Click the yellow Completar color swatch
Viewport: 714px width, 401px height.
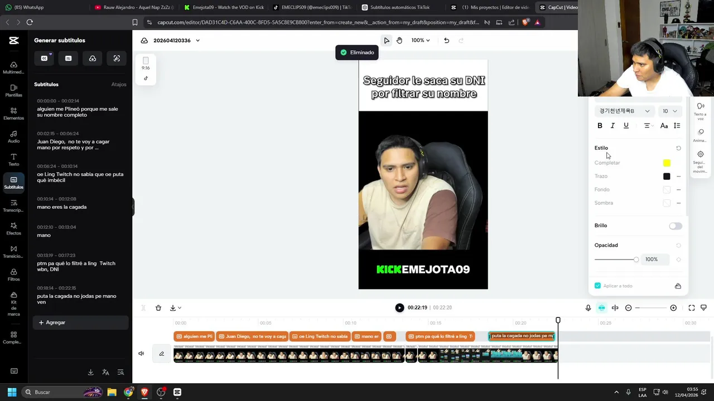pos(667,163)
